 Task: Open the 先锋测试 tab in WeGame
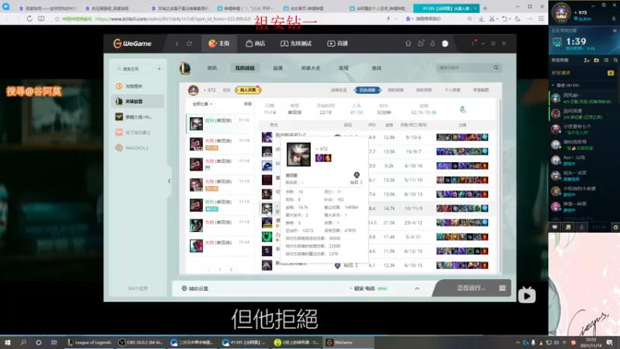click(296, 43)
